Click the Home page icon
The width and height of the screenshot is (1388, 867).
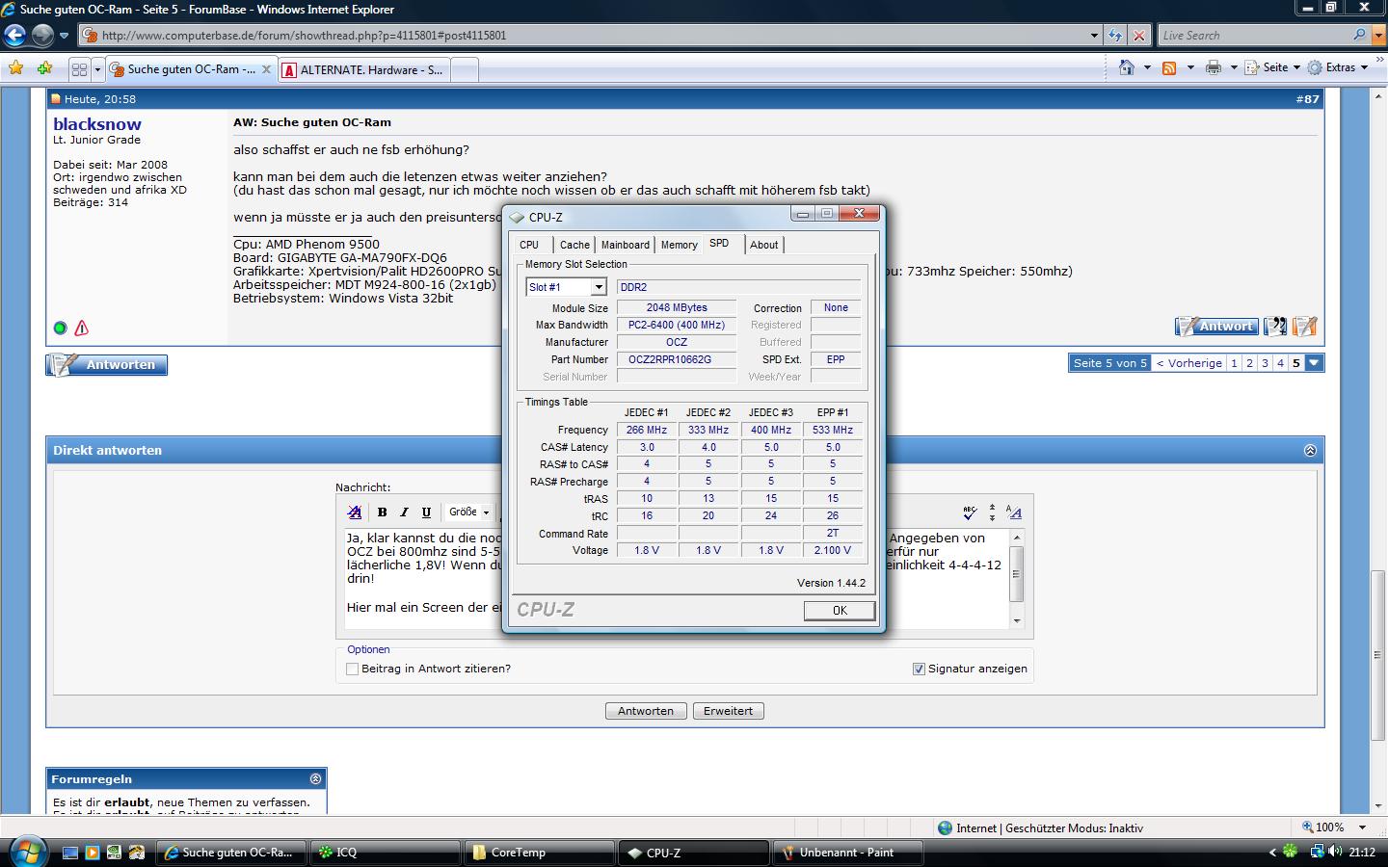click(x=1126, y=67)
